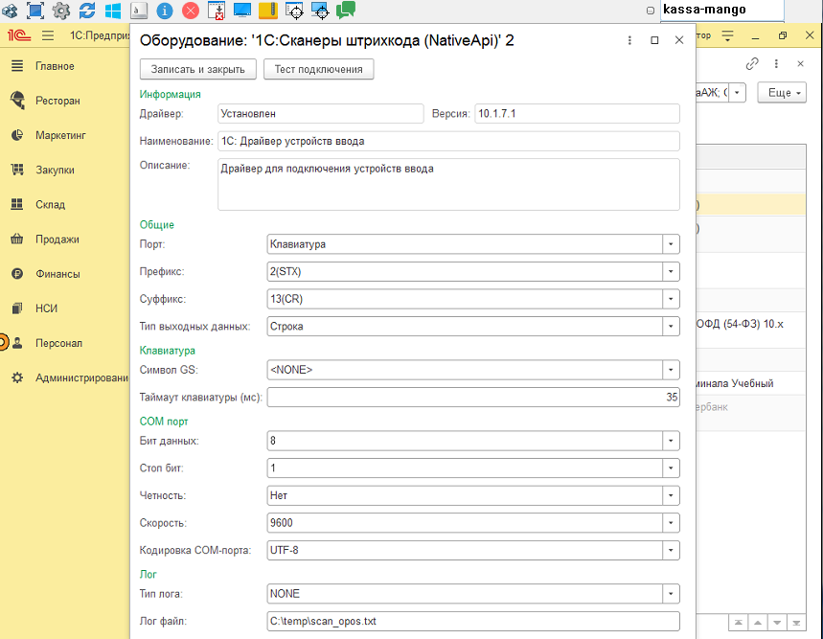
Task: Open the Тип лога dropdown
Action: (671, 593)
